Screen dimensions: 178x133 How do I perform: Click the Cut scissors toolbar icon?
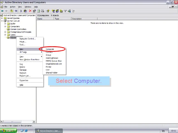tap(21, 11)
